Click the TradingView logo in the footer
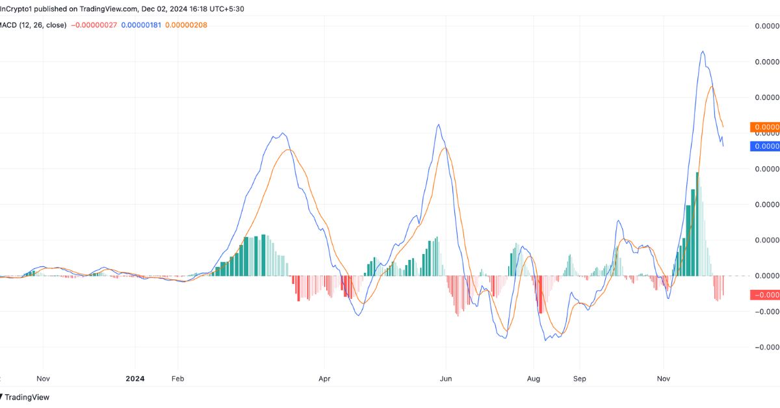Screen dimensions: 780x408 pos(25,397)
